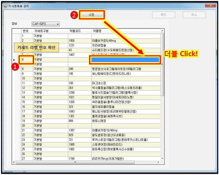This screenshot has width=219, height=175.
Task: Click the 확인 (Confirm) button
Action: 163,15
